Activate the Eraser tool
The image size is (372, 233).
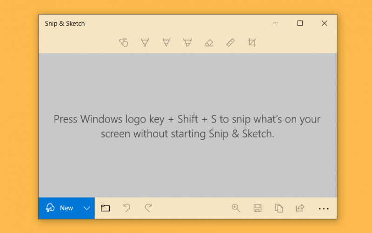[x=209, y=43]
